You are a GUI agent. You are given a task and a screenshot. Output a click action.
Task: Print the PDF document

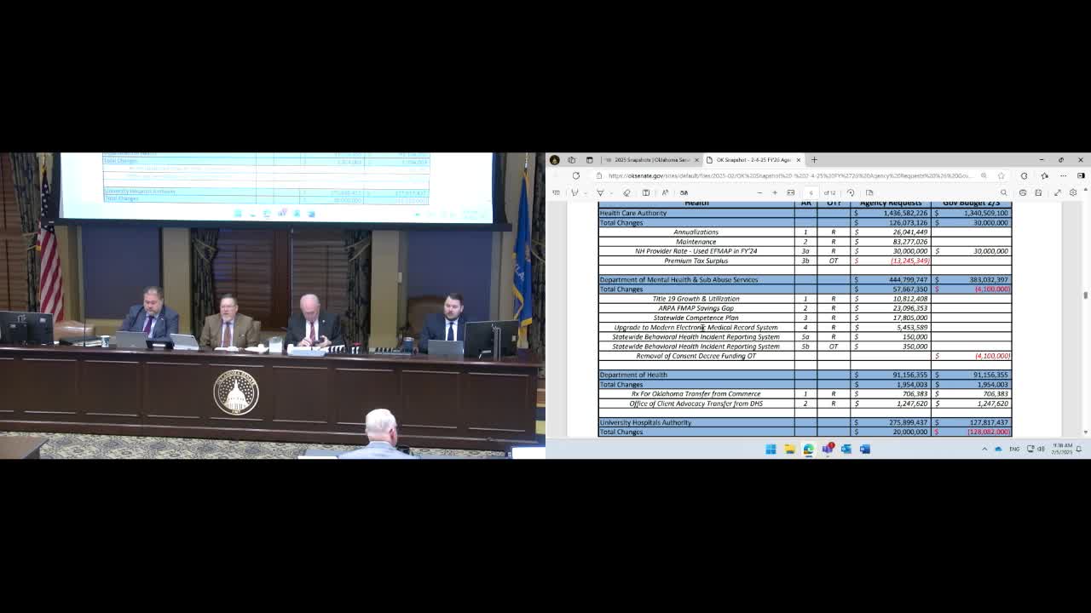click(1023, 192)
